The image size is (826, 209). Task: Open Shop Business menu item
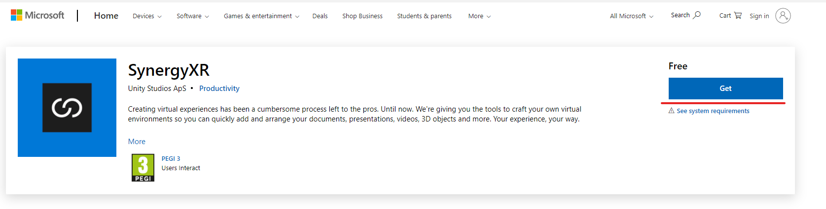click(x=362, y=16)
